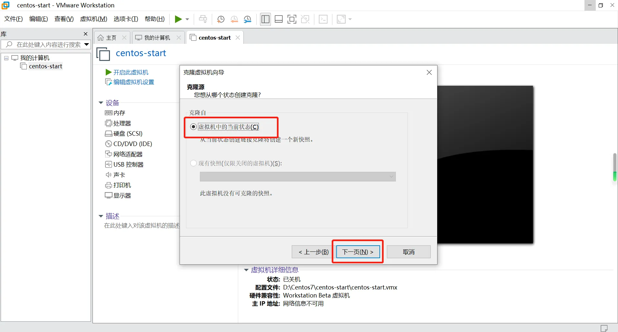Click the centos-start VM header icon
The image size is (618, 332).
(x=103, y=54)
